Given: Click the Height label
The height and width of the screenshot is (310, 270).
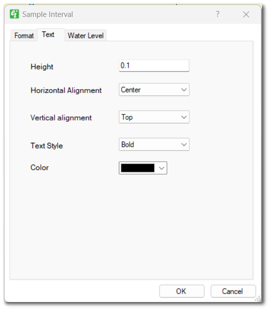Looking at the screenshot, I should point(42,67).
